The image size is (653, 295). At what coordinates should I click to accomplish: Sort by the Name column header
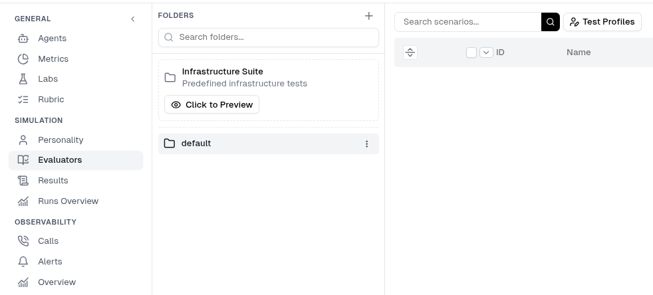pos(579,52)
